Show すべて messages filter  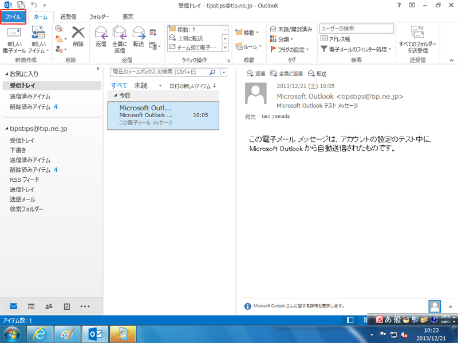point(119,85)
